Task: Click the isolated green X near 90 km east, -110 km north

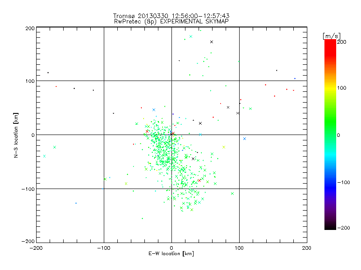Action: 232,193
